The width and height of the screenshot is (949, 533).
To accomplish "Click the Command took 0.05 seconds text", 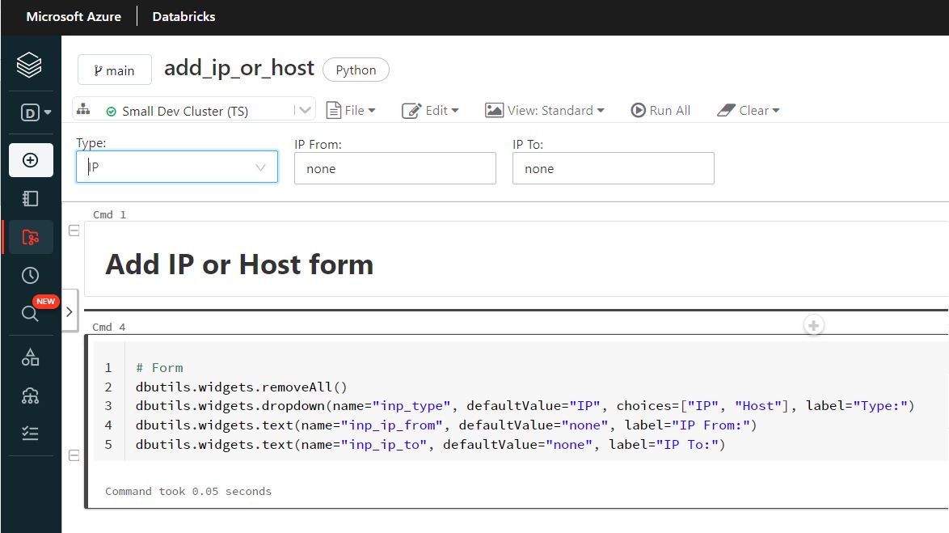I will pyautogui.click(x=188, y=491).
